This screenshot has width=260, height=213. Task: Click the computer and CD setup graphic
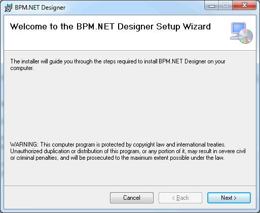click(x=241, y=33)
